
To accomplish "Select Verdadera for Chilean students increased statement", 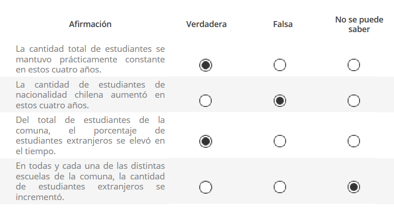I will pos(206,100).
